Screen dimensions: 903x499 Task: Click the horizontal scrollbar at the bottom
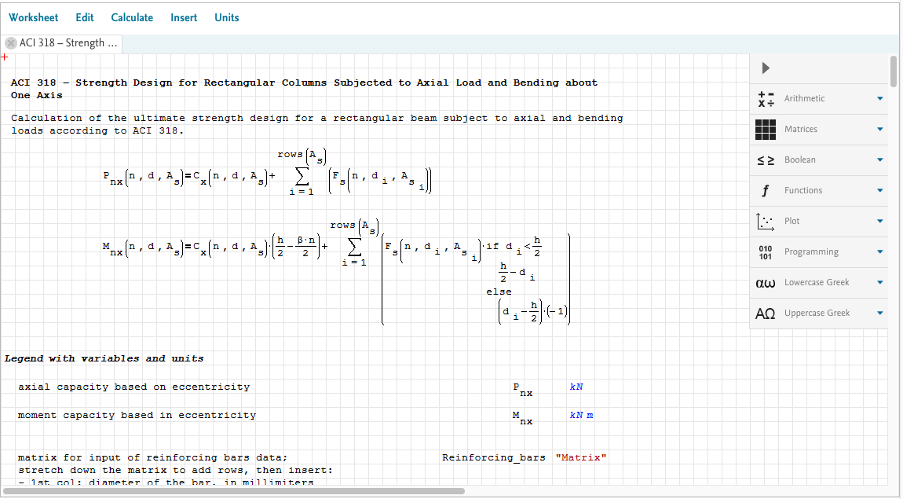tap(236, 491)
